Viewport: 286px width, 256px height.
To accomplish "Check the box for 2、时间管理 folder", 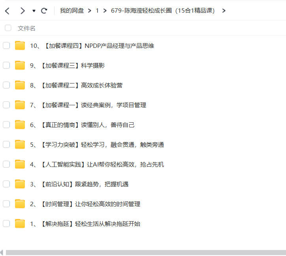I will [x=6, y=204].
